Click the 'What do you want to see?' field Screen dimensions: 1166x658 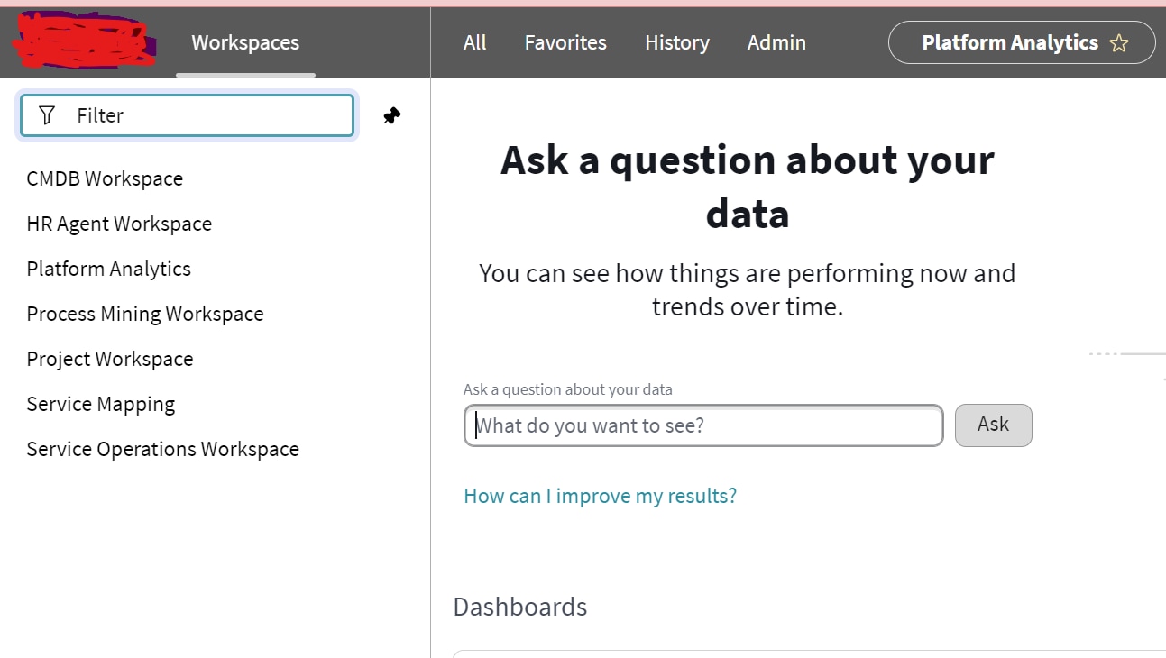(x=703, y=425)
